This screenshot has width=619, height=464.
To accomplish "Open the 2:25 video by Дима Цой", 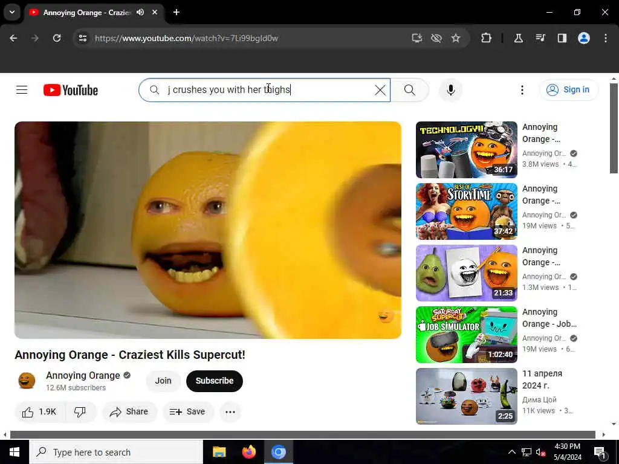I will tap(466, 396).
